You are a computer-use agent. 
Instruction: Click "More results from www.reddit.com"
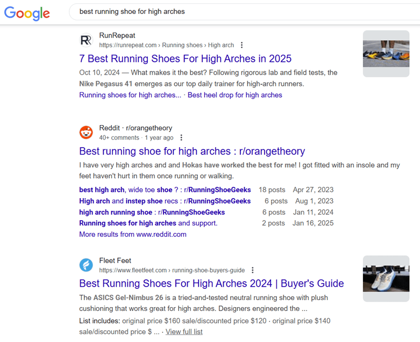133,234
